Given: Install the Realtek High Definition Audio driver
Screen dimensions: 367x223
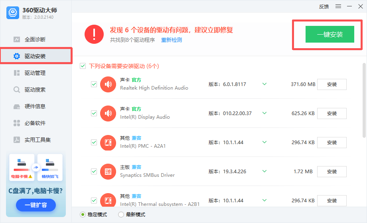Looking at the screenshot, I should pyautogui.click(x=332, y=84).
